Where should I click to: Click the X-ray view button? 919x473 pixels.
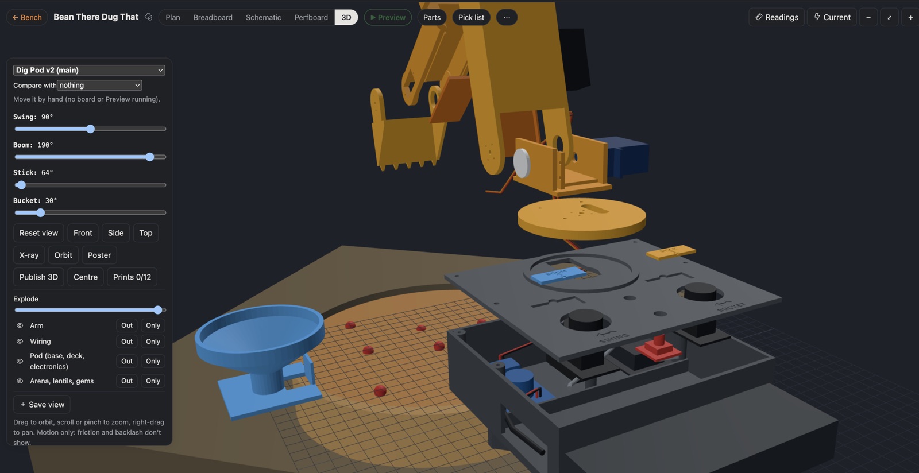(29, 255)
